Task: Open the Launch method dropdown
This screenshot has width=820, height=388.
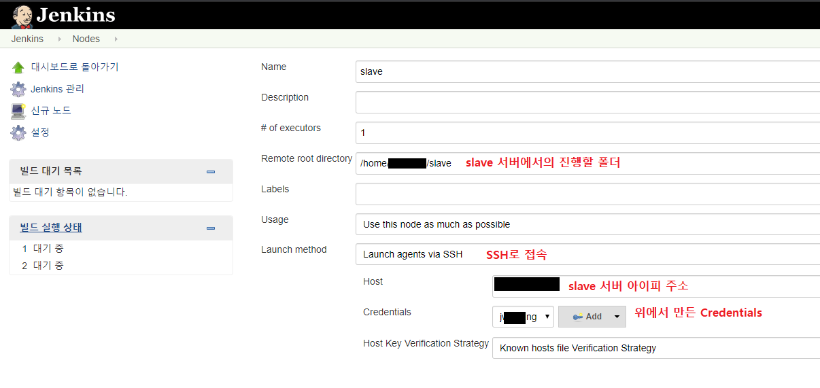Action: click(x=587, y=254)
